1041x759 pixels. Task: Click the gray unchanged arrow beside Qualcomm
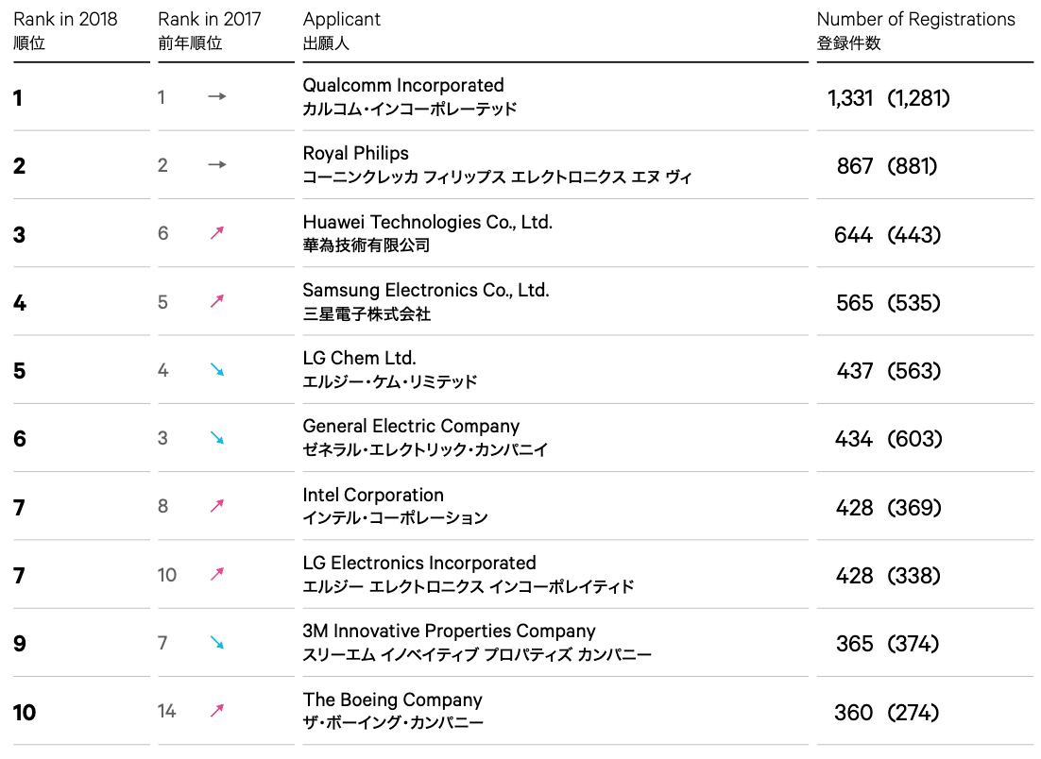click(217, 97)
